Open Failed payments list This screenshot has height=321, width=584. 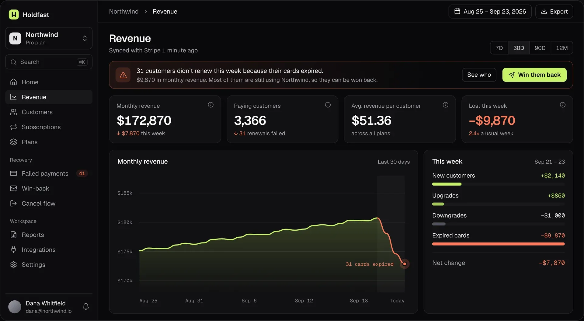tap(49, 173)
